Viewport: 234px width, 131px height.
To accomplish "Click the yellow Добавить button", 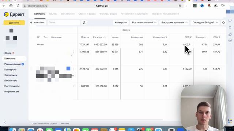I will pos(14,23).
